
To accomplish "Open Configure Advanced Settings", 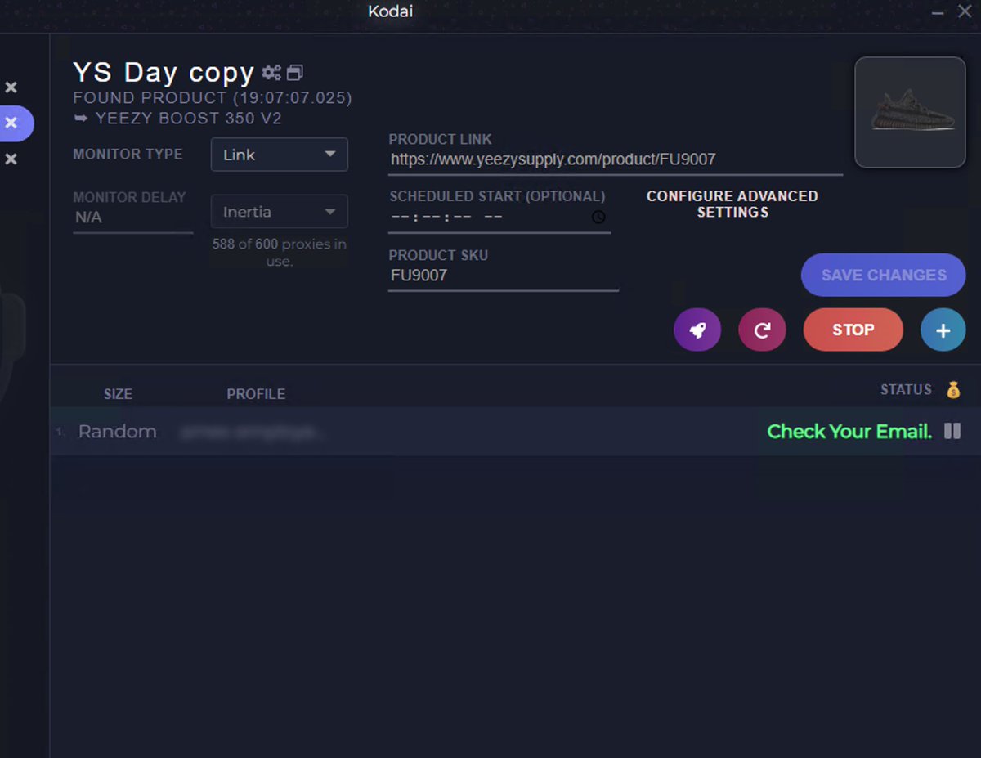I will [x=732, y=204].
